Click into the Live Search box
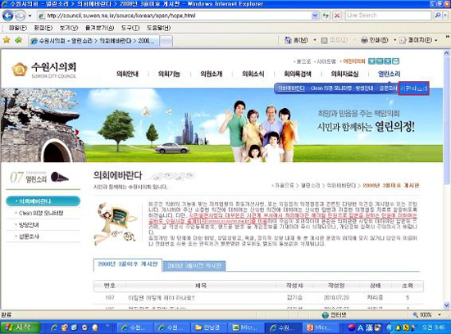 (x=389, y=16)
